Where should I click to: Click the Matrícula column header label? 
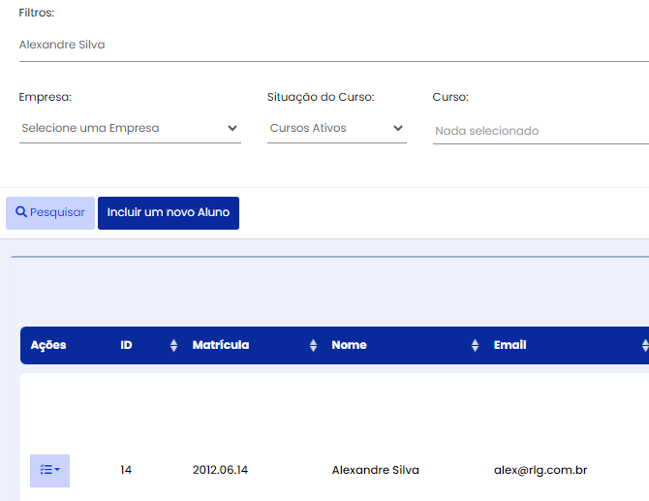click(x=221, y=345)
